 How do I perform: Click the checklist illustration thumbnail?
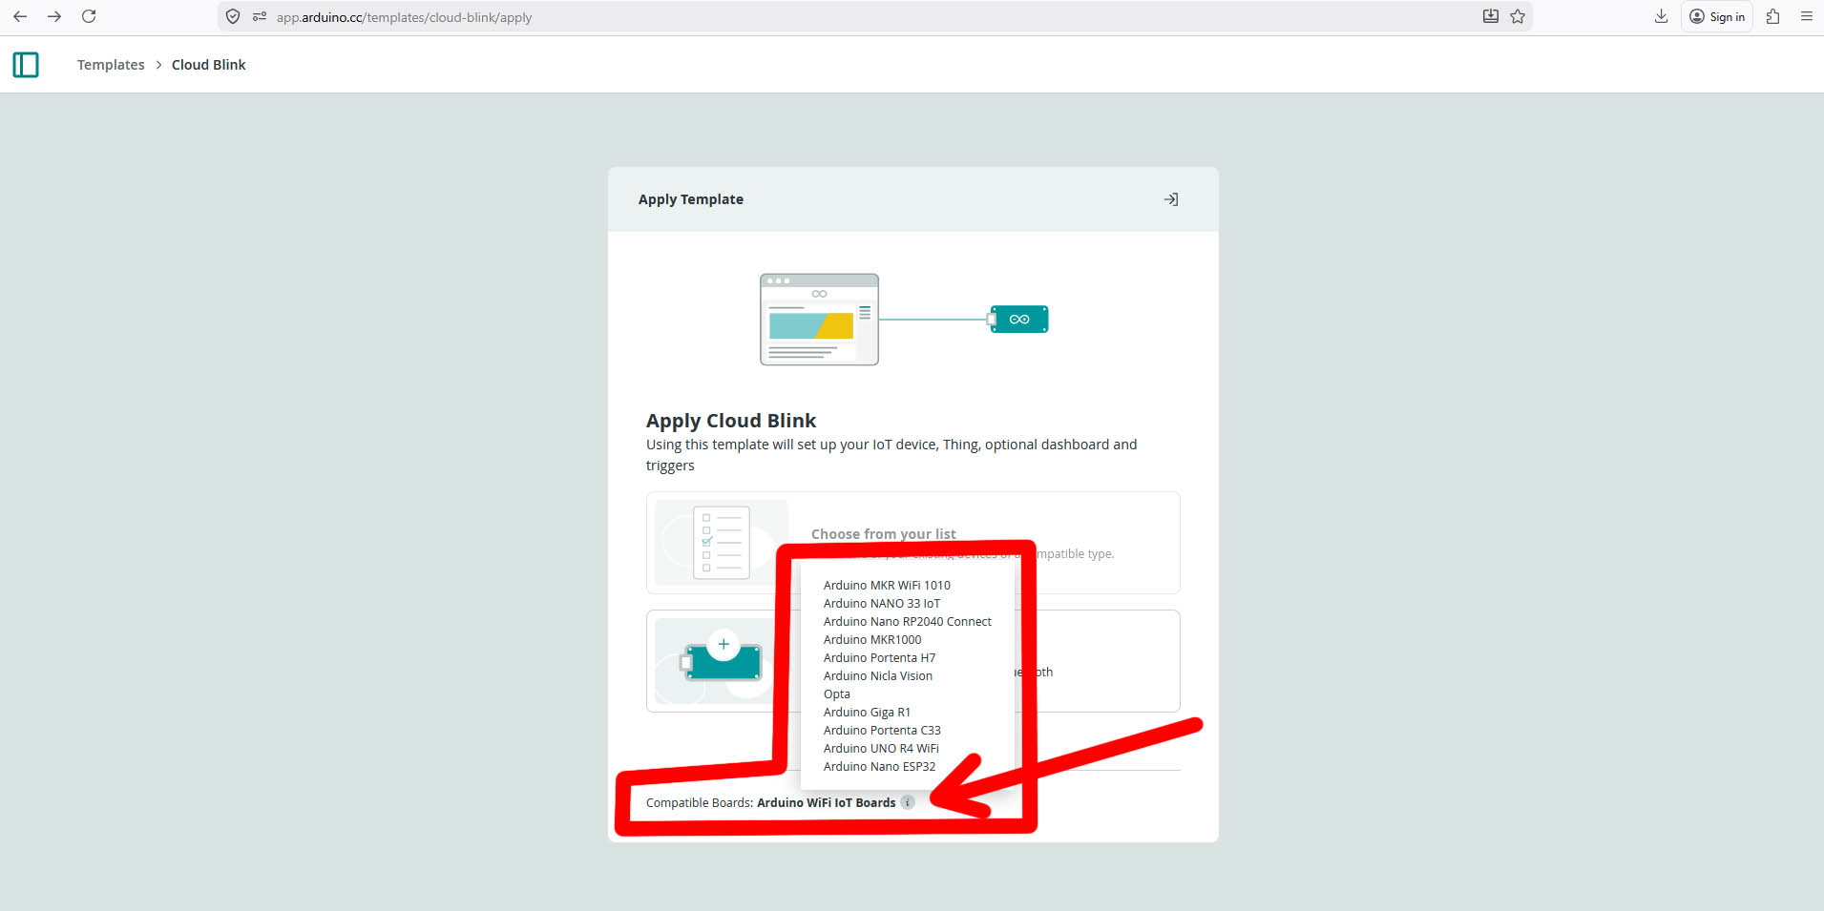click(x=722, y=543)
